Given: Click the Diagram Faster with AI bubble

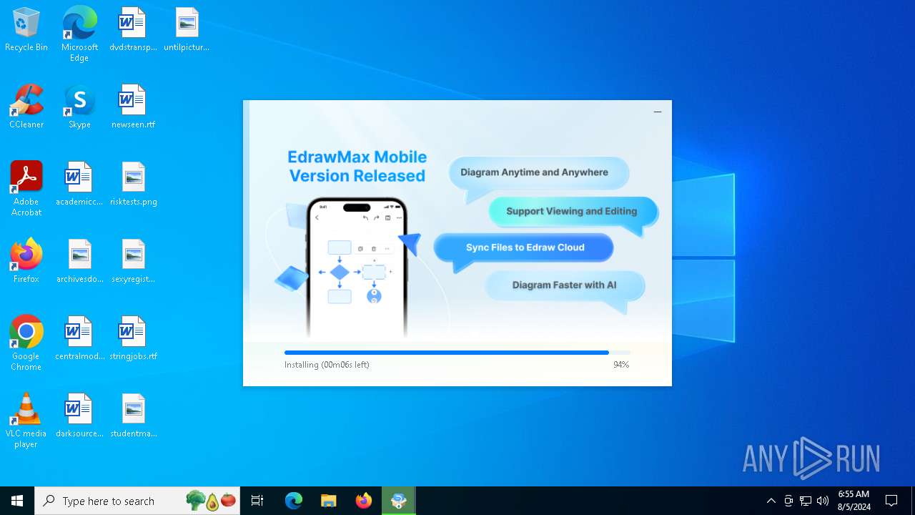Looking at the screenshot, I should pyautogui.click(x=564, y=285).
